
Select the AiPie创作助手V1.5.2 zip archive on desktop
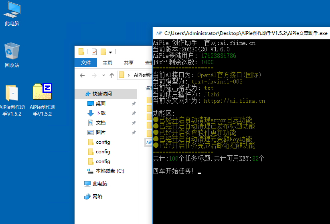42,100
